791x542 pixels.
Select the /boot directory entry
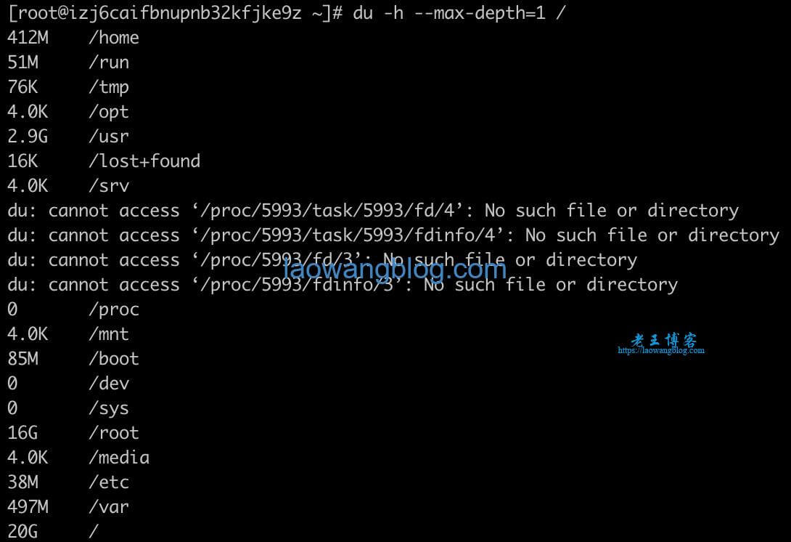(113, 359)
